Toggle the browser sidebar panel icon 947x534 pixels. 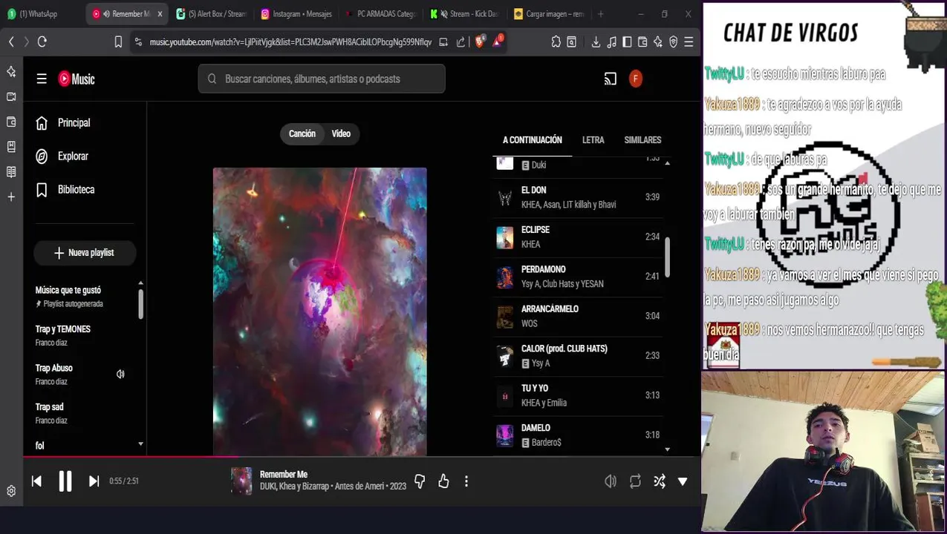click(x=627, y=42)
